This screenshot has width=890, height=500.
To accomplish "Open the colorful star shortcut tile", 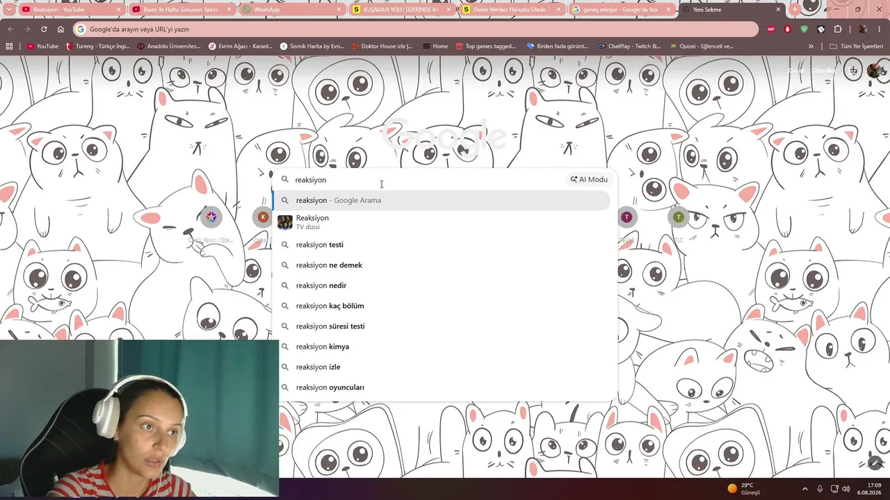I will point(211,217).
